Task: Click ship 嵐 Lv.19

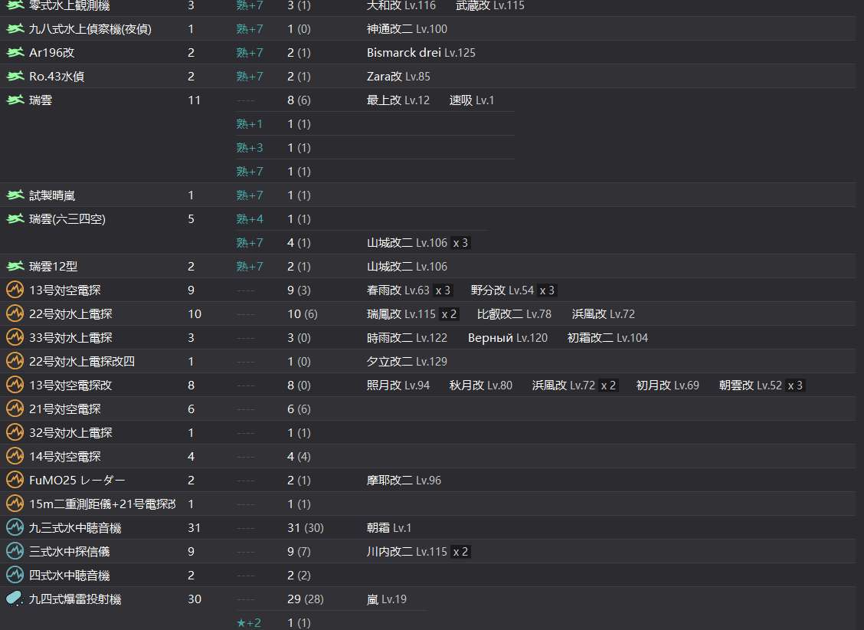Action: click(387, 599)
